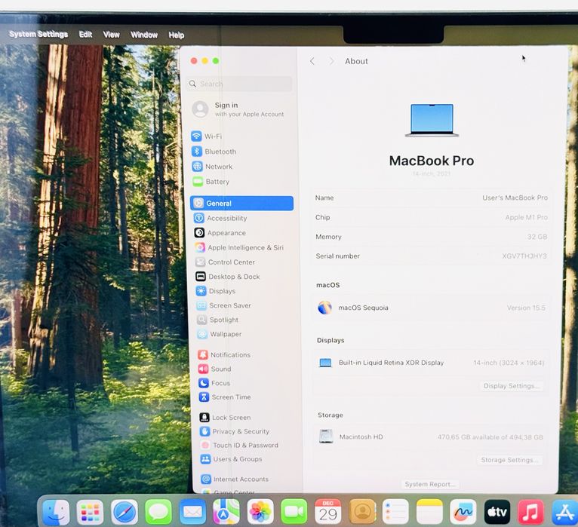This screenshot has width=578, height=527.
Task: Open Apple TV from the Dock
Action: 497,512
